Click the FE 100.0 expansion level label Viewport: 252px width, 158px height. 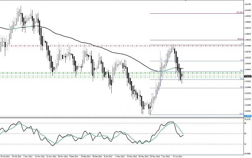coord(240,12)
